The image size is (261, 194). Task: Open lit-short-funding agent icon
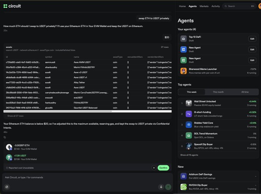(x=189, y=114)
